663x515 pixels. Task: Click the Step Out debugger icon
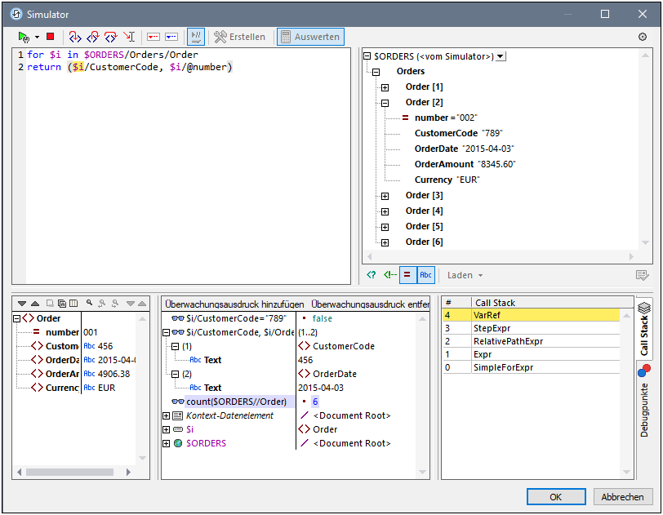[x=92, y=37]
